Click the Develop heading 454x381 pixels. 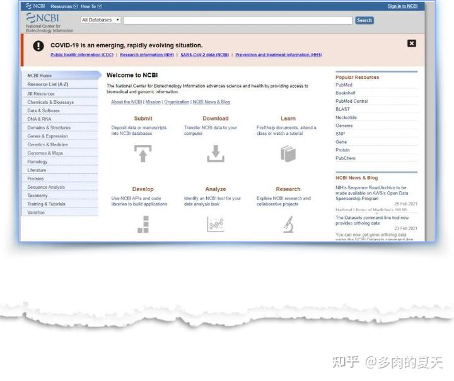(143, 189)
